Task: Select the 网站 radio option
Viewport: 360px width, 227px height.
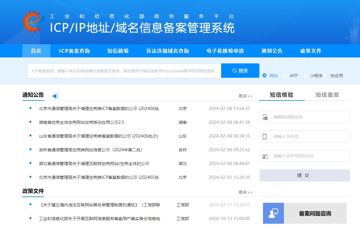Action: click(264, 76)
